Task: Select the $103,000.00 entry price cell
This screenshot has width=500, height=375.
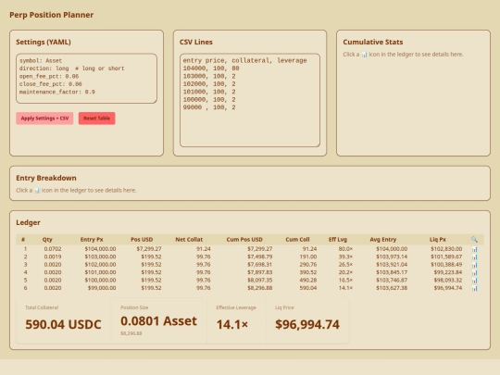Action: click(x=100, y=256)
